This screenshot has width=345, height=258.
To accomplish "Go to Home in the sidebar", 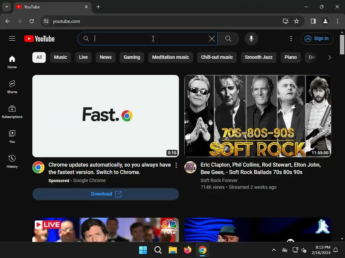I will pyautogui.click(x=12, y=62).
